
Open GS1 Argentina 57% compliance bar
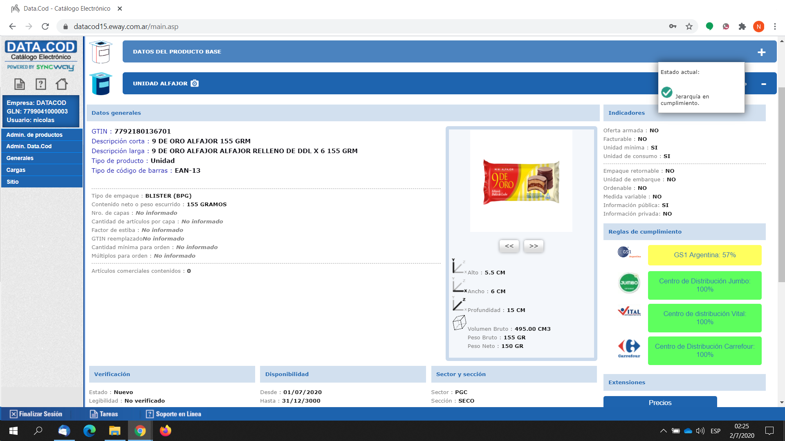click(704, 255)
